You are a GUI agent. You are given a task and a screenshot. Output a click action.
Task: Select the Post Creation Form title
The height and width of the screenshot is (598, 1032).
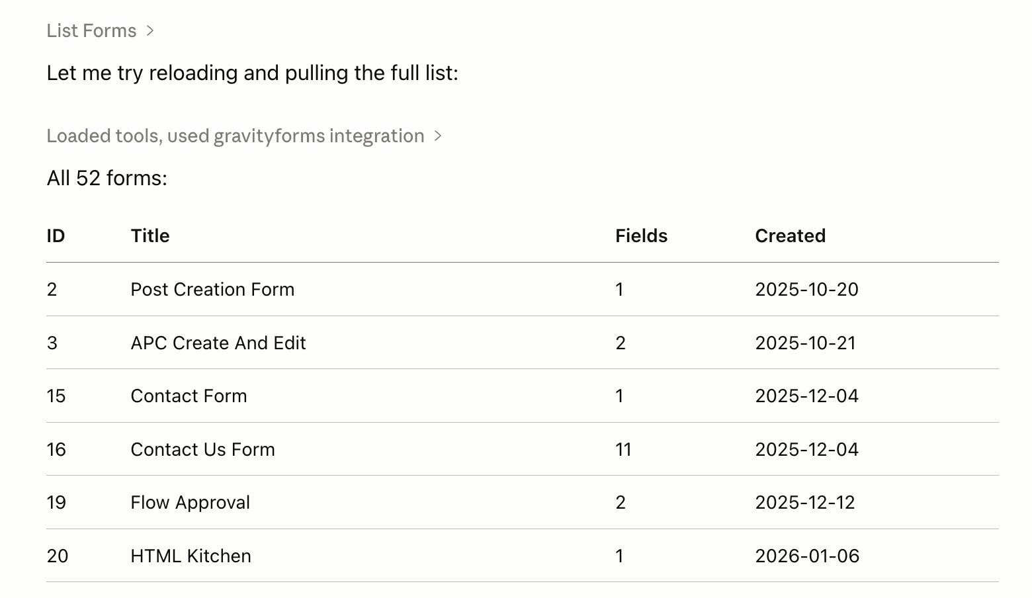pos(212,290)
